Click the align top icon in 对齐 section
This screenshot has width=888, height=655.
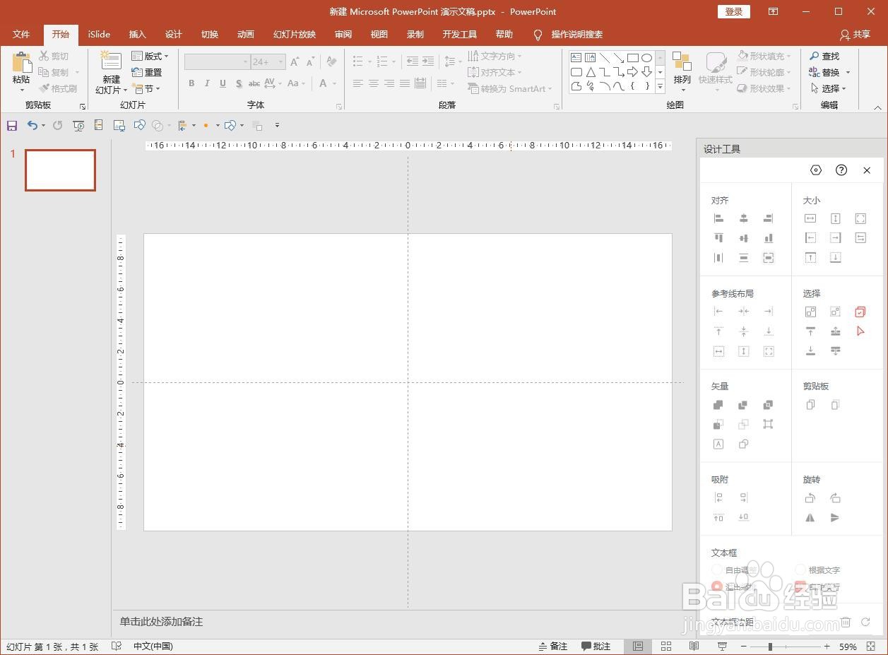(718, 238)
